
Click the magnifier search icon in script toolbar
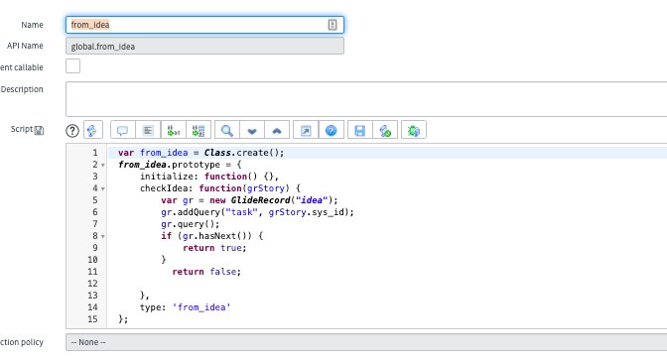[227, 130]
